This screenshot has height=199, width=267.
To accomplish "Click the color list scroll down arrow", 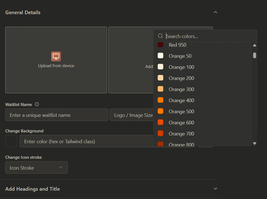I will pyautogui.click(x=254, y=143).
